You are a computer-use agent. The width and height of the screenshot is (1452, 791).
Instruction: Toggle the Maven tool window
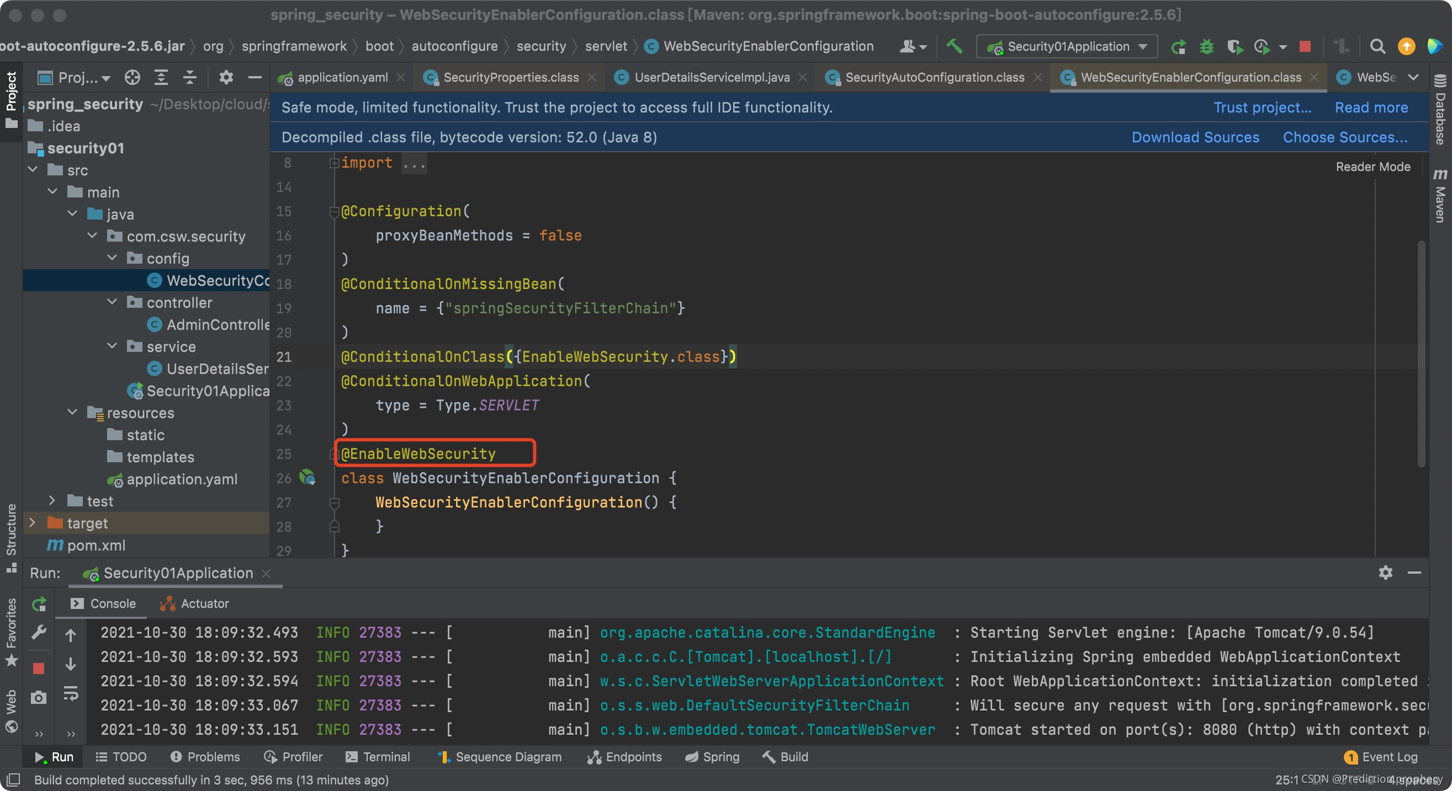pyautogui.click(x=1440, y=196)
